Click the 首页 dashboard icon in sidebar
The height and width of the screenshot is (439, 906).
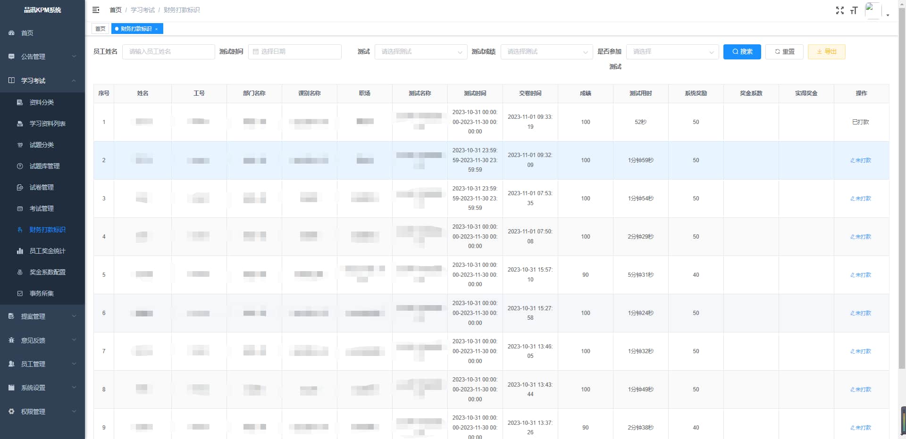(11, 33)
